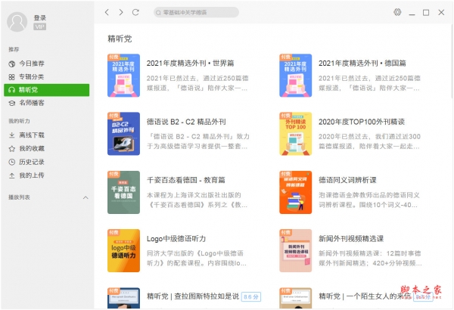Refresh the page with reload icon

(x=135, y=12)
